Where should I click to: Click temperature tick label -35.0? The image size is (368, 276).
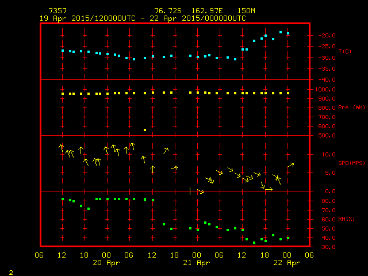click(327, 69)
